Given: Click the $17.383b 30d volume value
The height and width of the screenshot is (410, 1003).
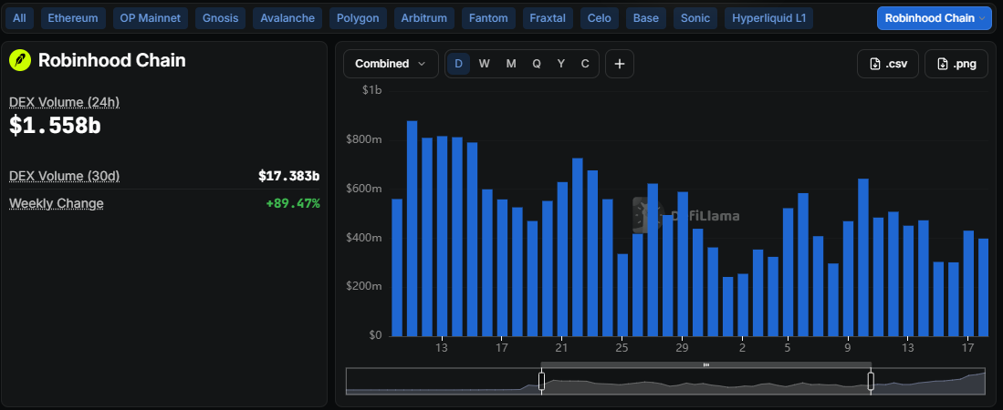Looking at the screenshot, I should pos(289,176).
